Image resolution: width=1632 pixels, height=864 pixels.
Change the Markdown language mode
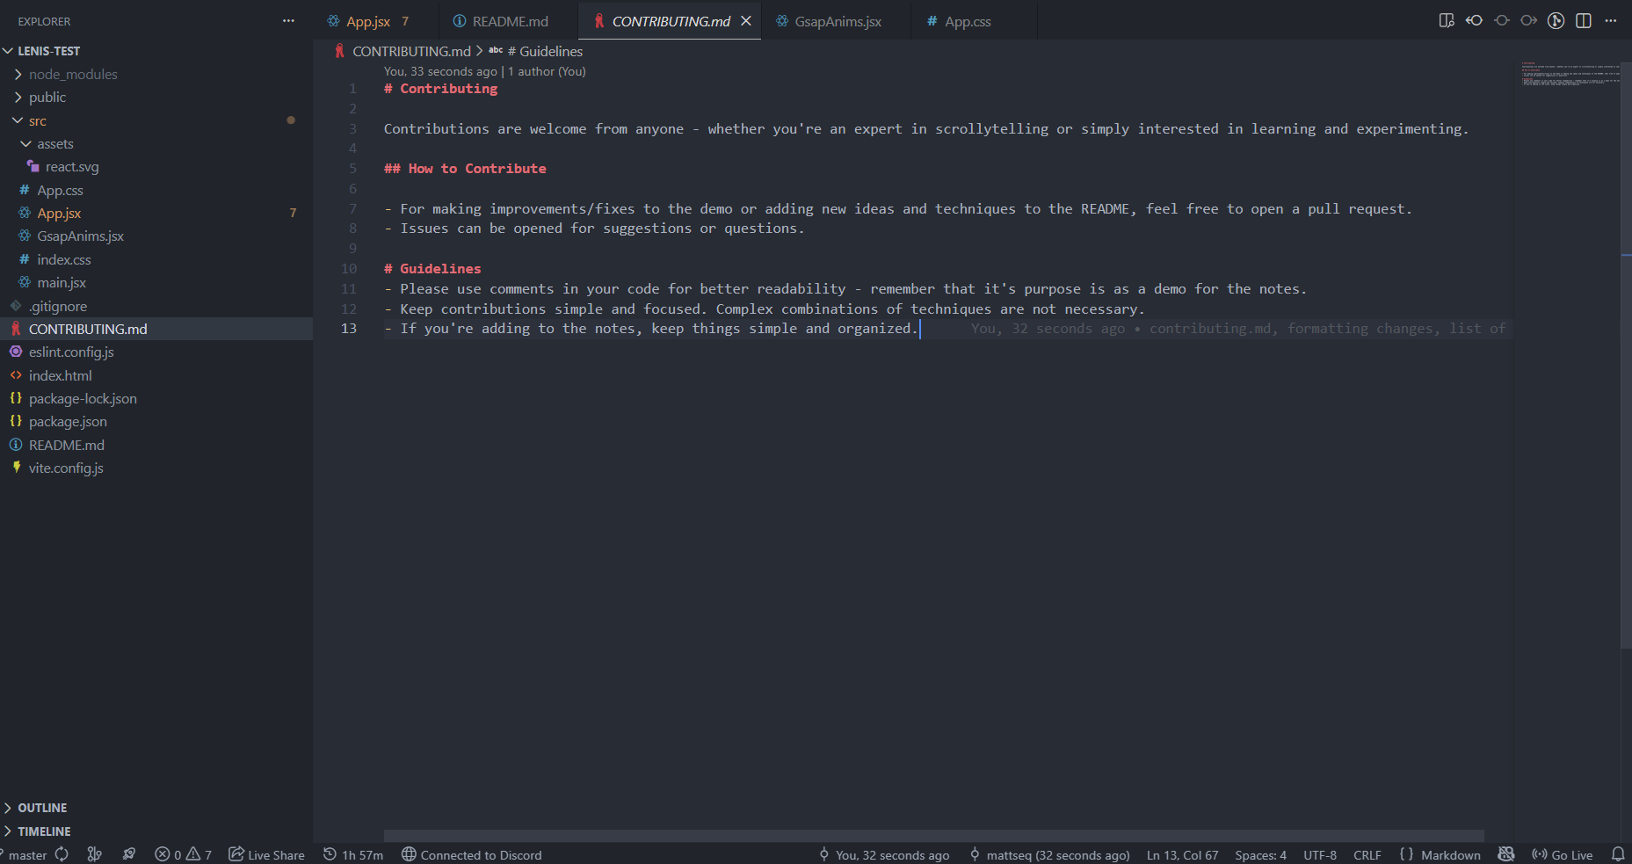click(1450, 854)
